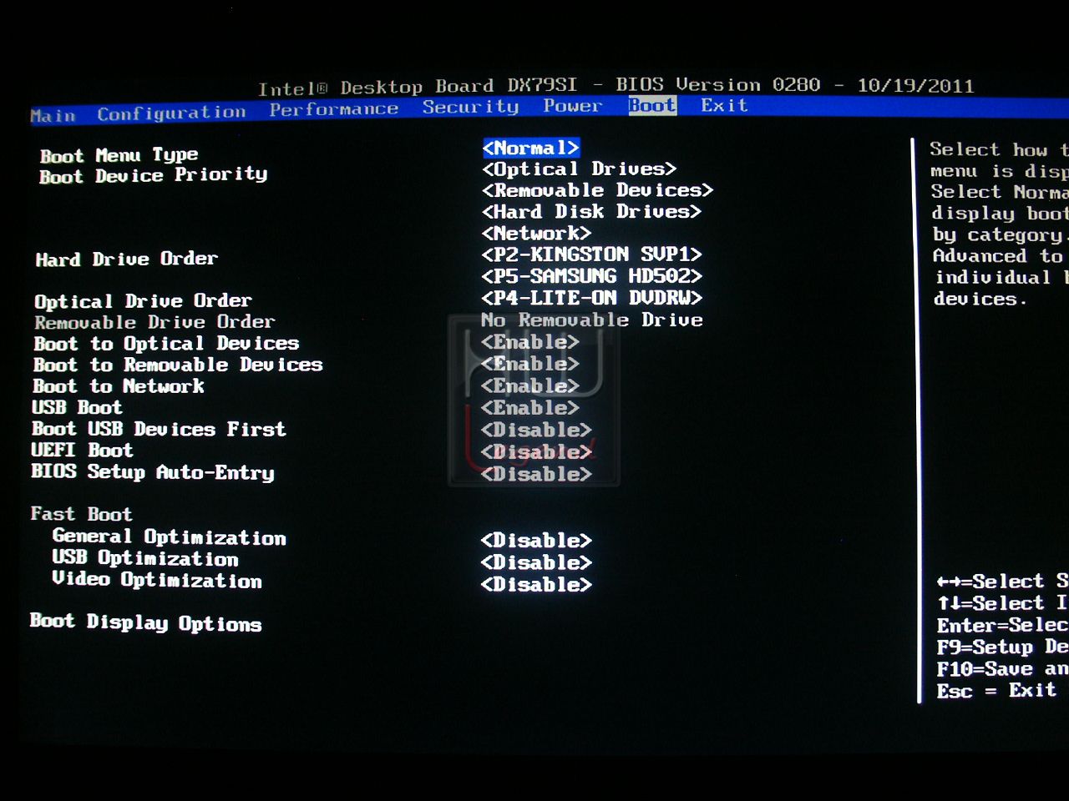
Task: Select the BIOS Setup Auto-Entry label
Action: point(153,472)
